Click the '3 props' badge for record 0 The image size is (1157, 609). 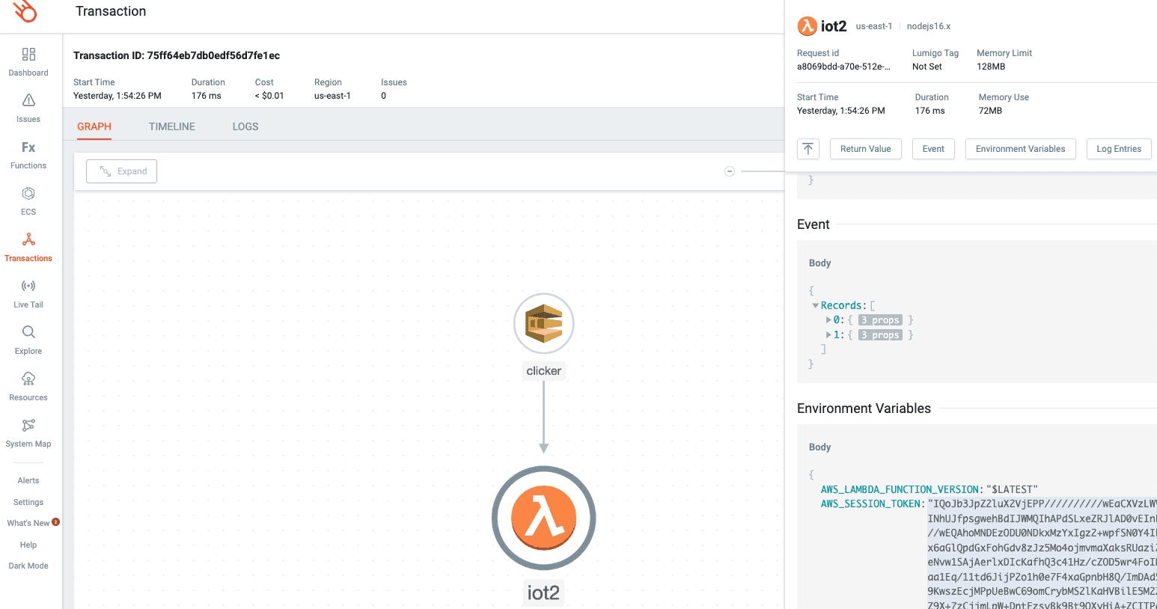(880, 320)
